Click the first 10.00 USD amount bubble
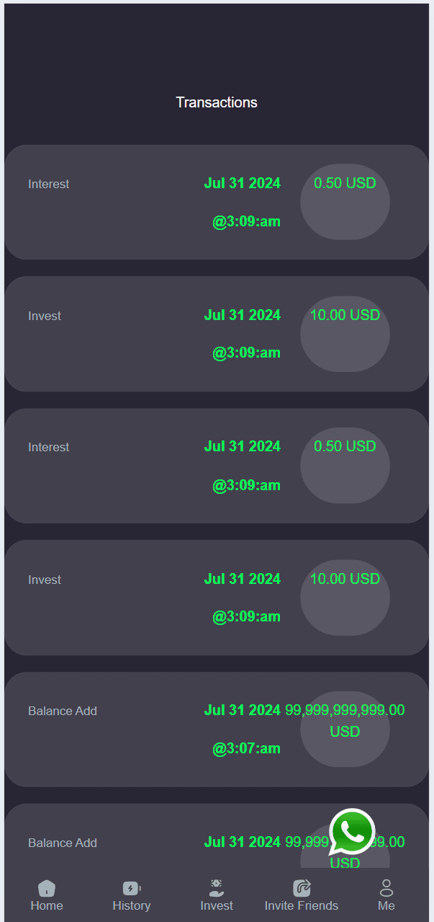 click(x=345, y=334)
